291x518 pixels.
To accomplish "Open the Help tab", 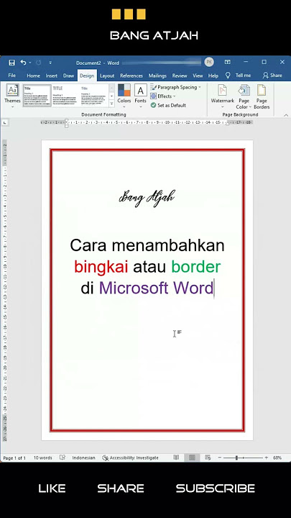I will coord(213,76).
